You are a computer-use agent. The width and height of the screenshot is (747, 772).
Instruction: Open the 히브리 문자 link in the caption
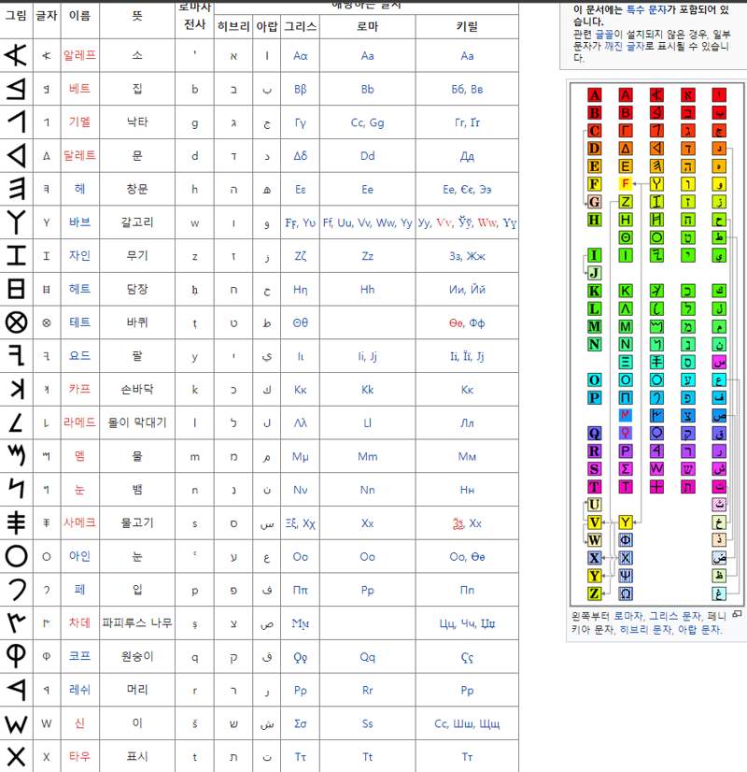[x=646, y=629]
